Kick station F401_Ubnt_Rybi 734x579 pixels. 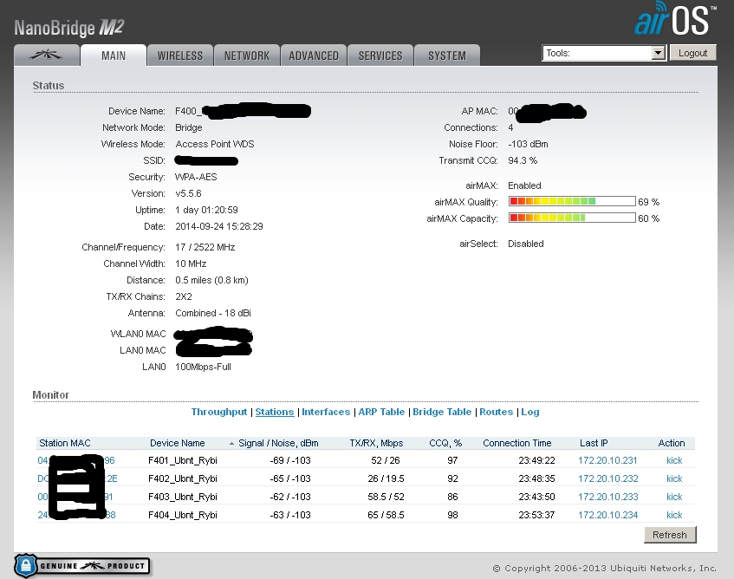click(x=674, y=460)
